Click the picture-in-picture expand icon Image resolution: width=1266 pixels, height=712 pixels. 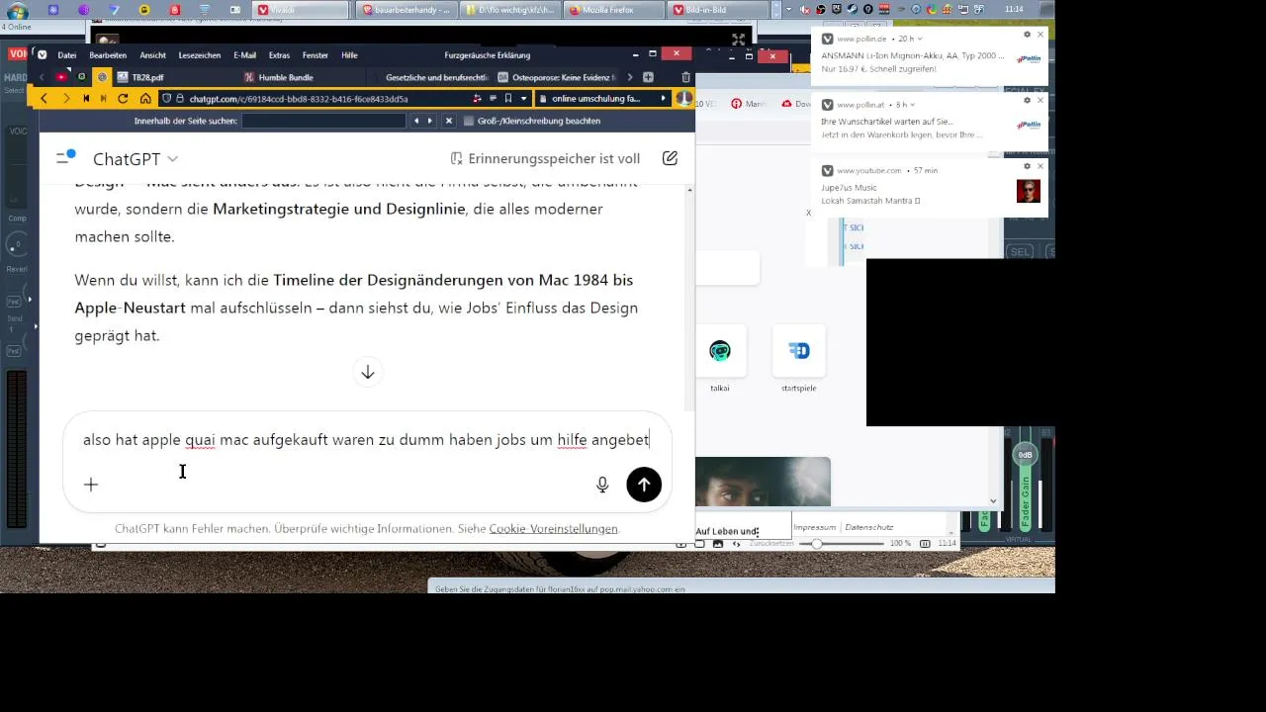pyautogui.click(x=738, y=40)
